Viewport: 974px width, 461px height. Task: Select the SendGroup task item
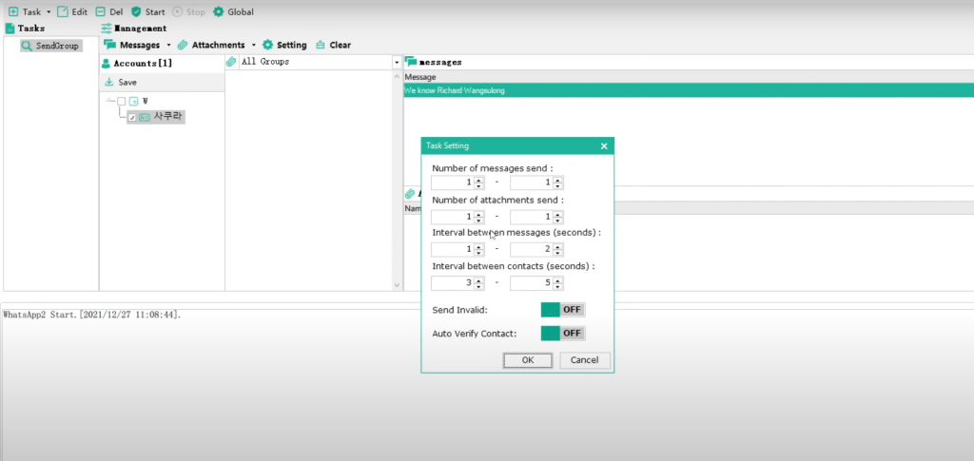[57, 46]
